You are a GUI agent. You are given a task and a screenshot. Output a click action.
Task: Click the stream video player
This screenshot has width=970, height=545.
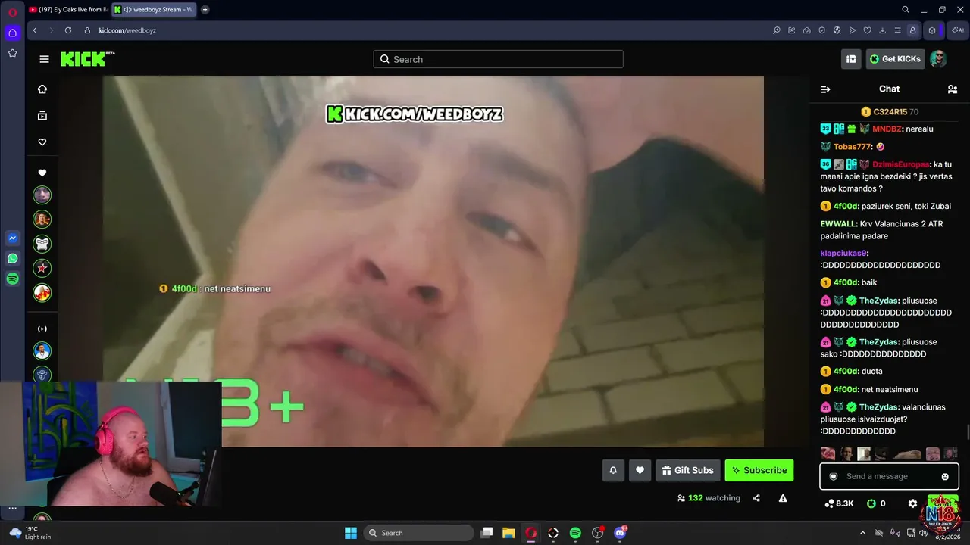433,261
